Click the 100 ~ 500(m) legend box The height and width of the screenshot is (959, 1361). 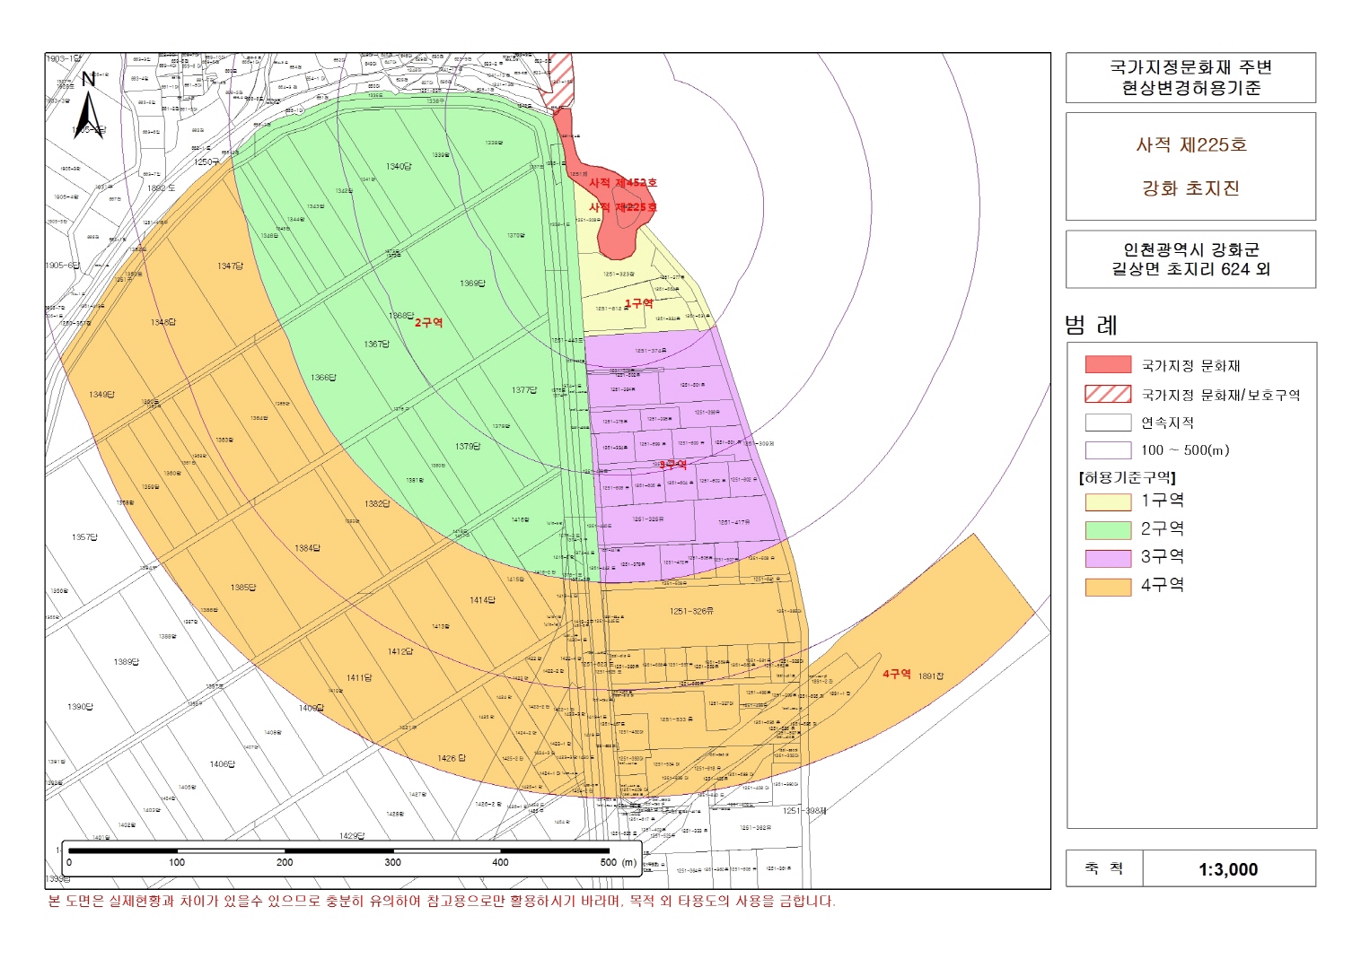coord(1108,450)
